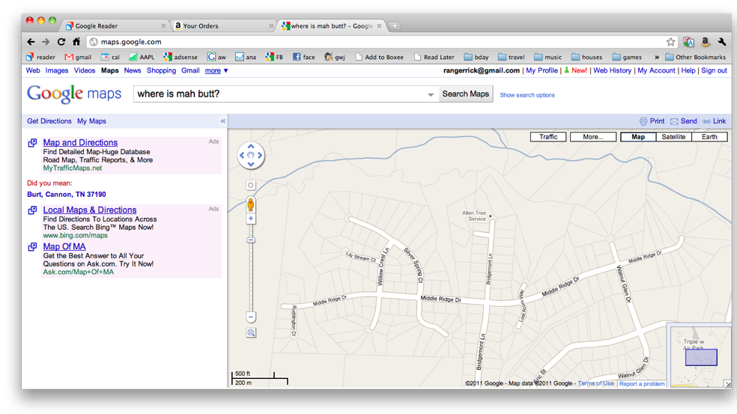
Task: Expand the 'more' services dropdown
Action: pos(216,70)
